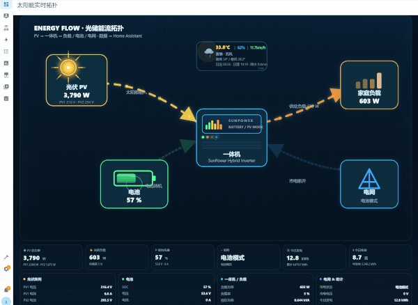
Task: Click the 电网 & 统计 panel header
Action: (332, 279)
